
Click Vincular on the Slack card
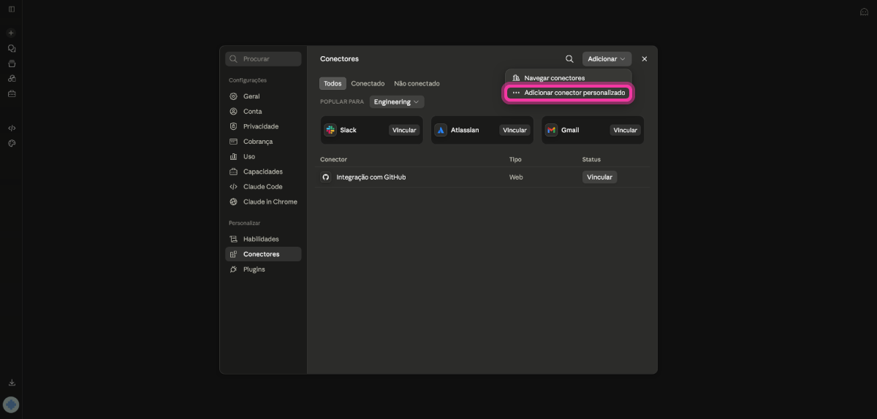[404, 130]
